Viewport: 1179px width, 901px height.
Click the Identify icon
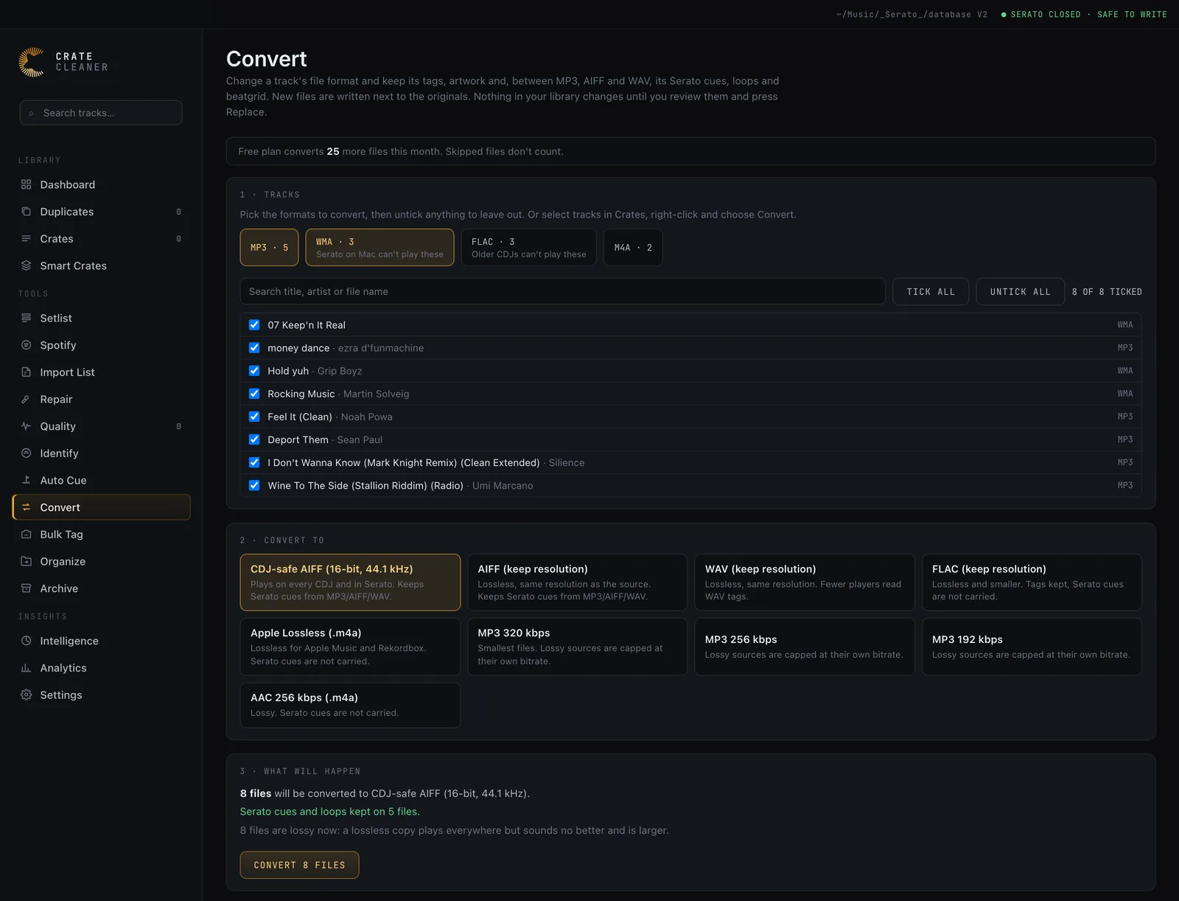[27, 453]
